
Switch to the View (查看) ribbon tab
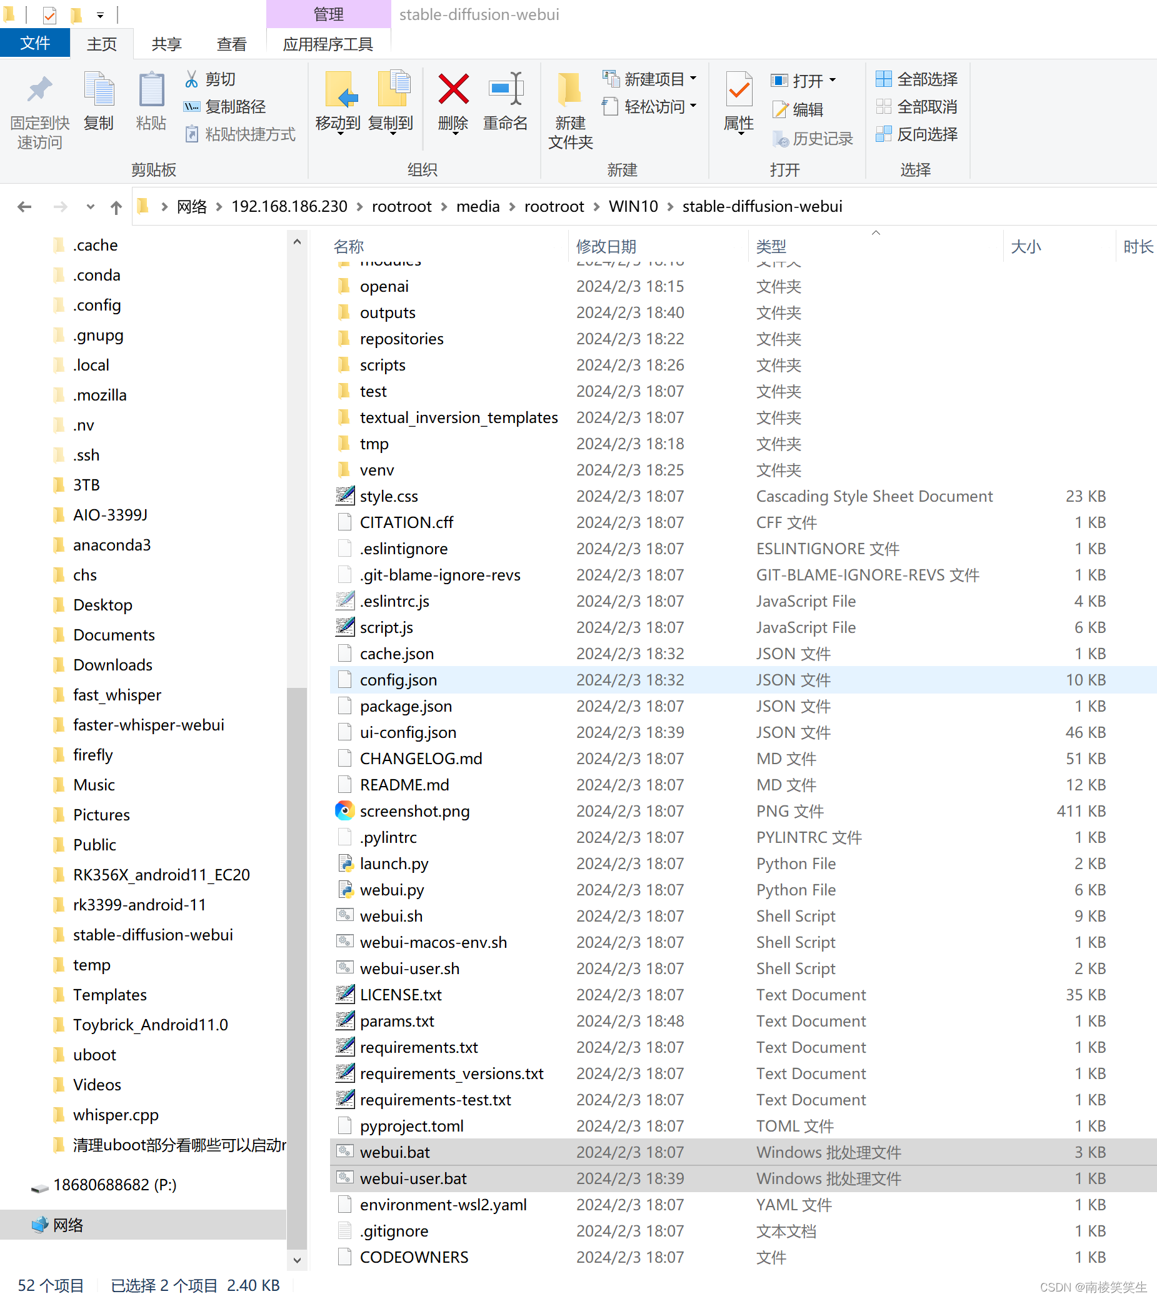pyautogui.click(x=231, y=44)
